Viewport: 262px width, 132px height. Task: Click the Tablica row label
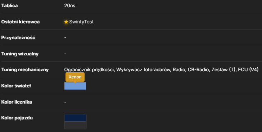click(x=9, y=6)
